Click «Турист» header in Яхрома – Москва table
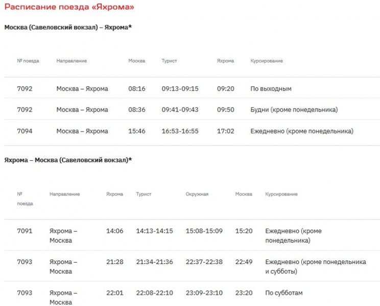The width and height of the screenshot is (380, 306). [144, 194]
